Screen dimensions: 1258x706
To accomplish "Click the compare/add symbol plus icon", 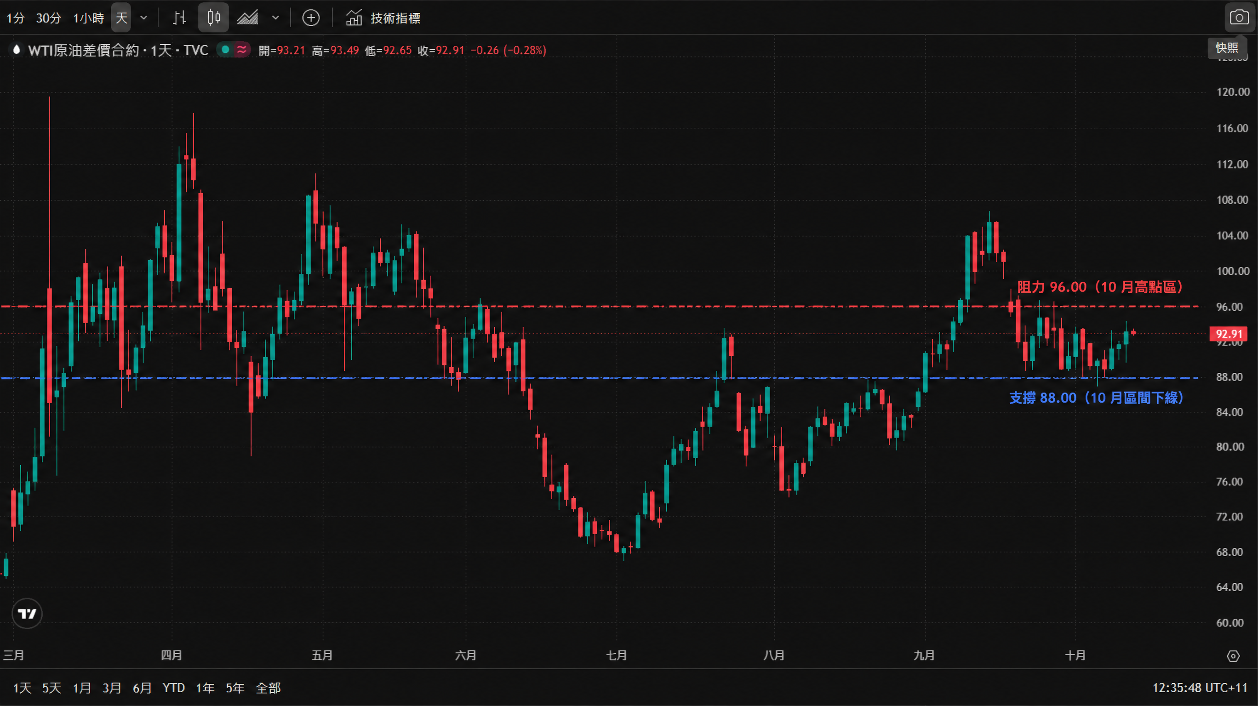I will click(311, 18).
